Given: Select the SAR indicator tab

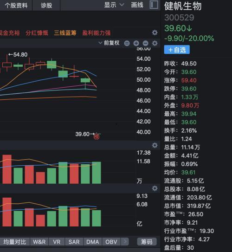Looking at the screenshot, I should point(74,241).
